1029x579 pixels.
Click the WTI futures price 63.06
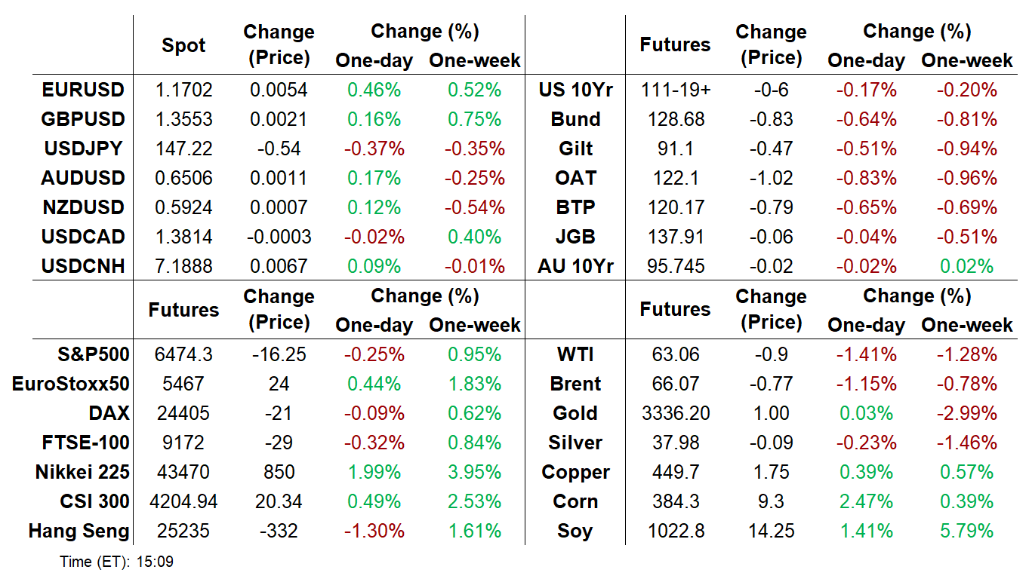tap(676, 355)
